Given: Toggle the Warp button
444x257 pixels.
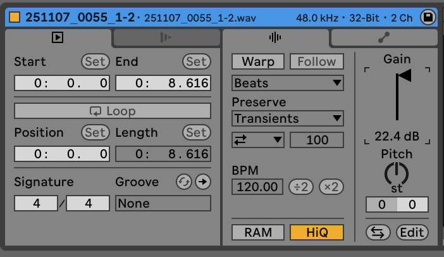Looking at the screenshot, I should coord(258,62).
